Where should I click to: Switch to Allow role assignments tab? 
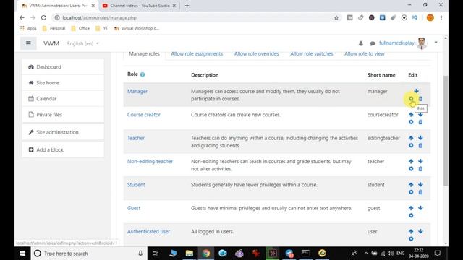tap(197, 53)
